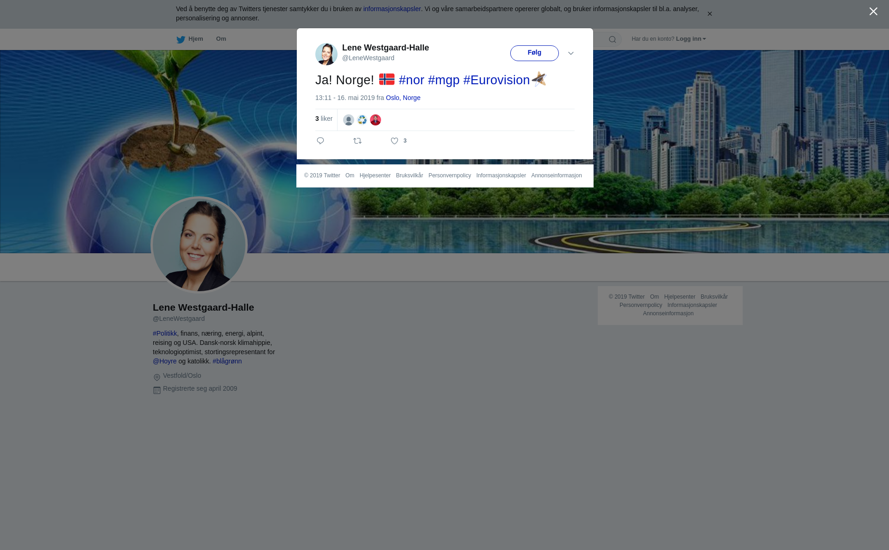Image resolution: width=889 pixels, height=550 pixels.
Task: Click the search magnifier icon
Action: coord(613,39)
